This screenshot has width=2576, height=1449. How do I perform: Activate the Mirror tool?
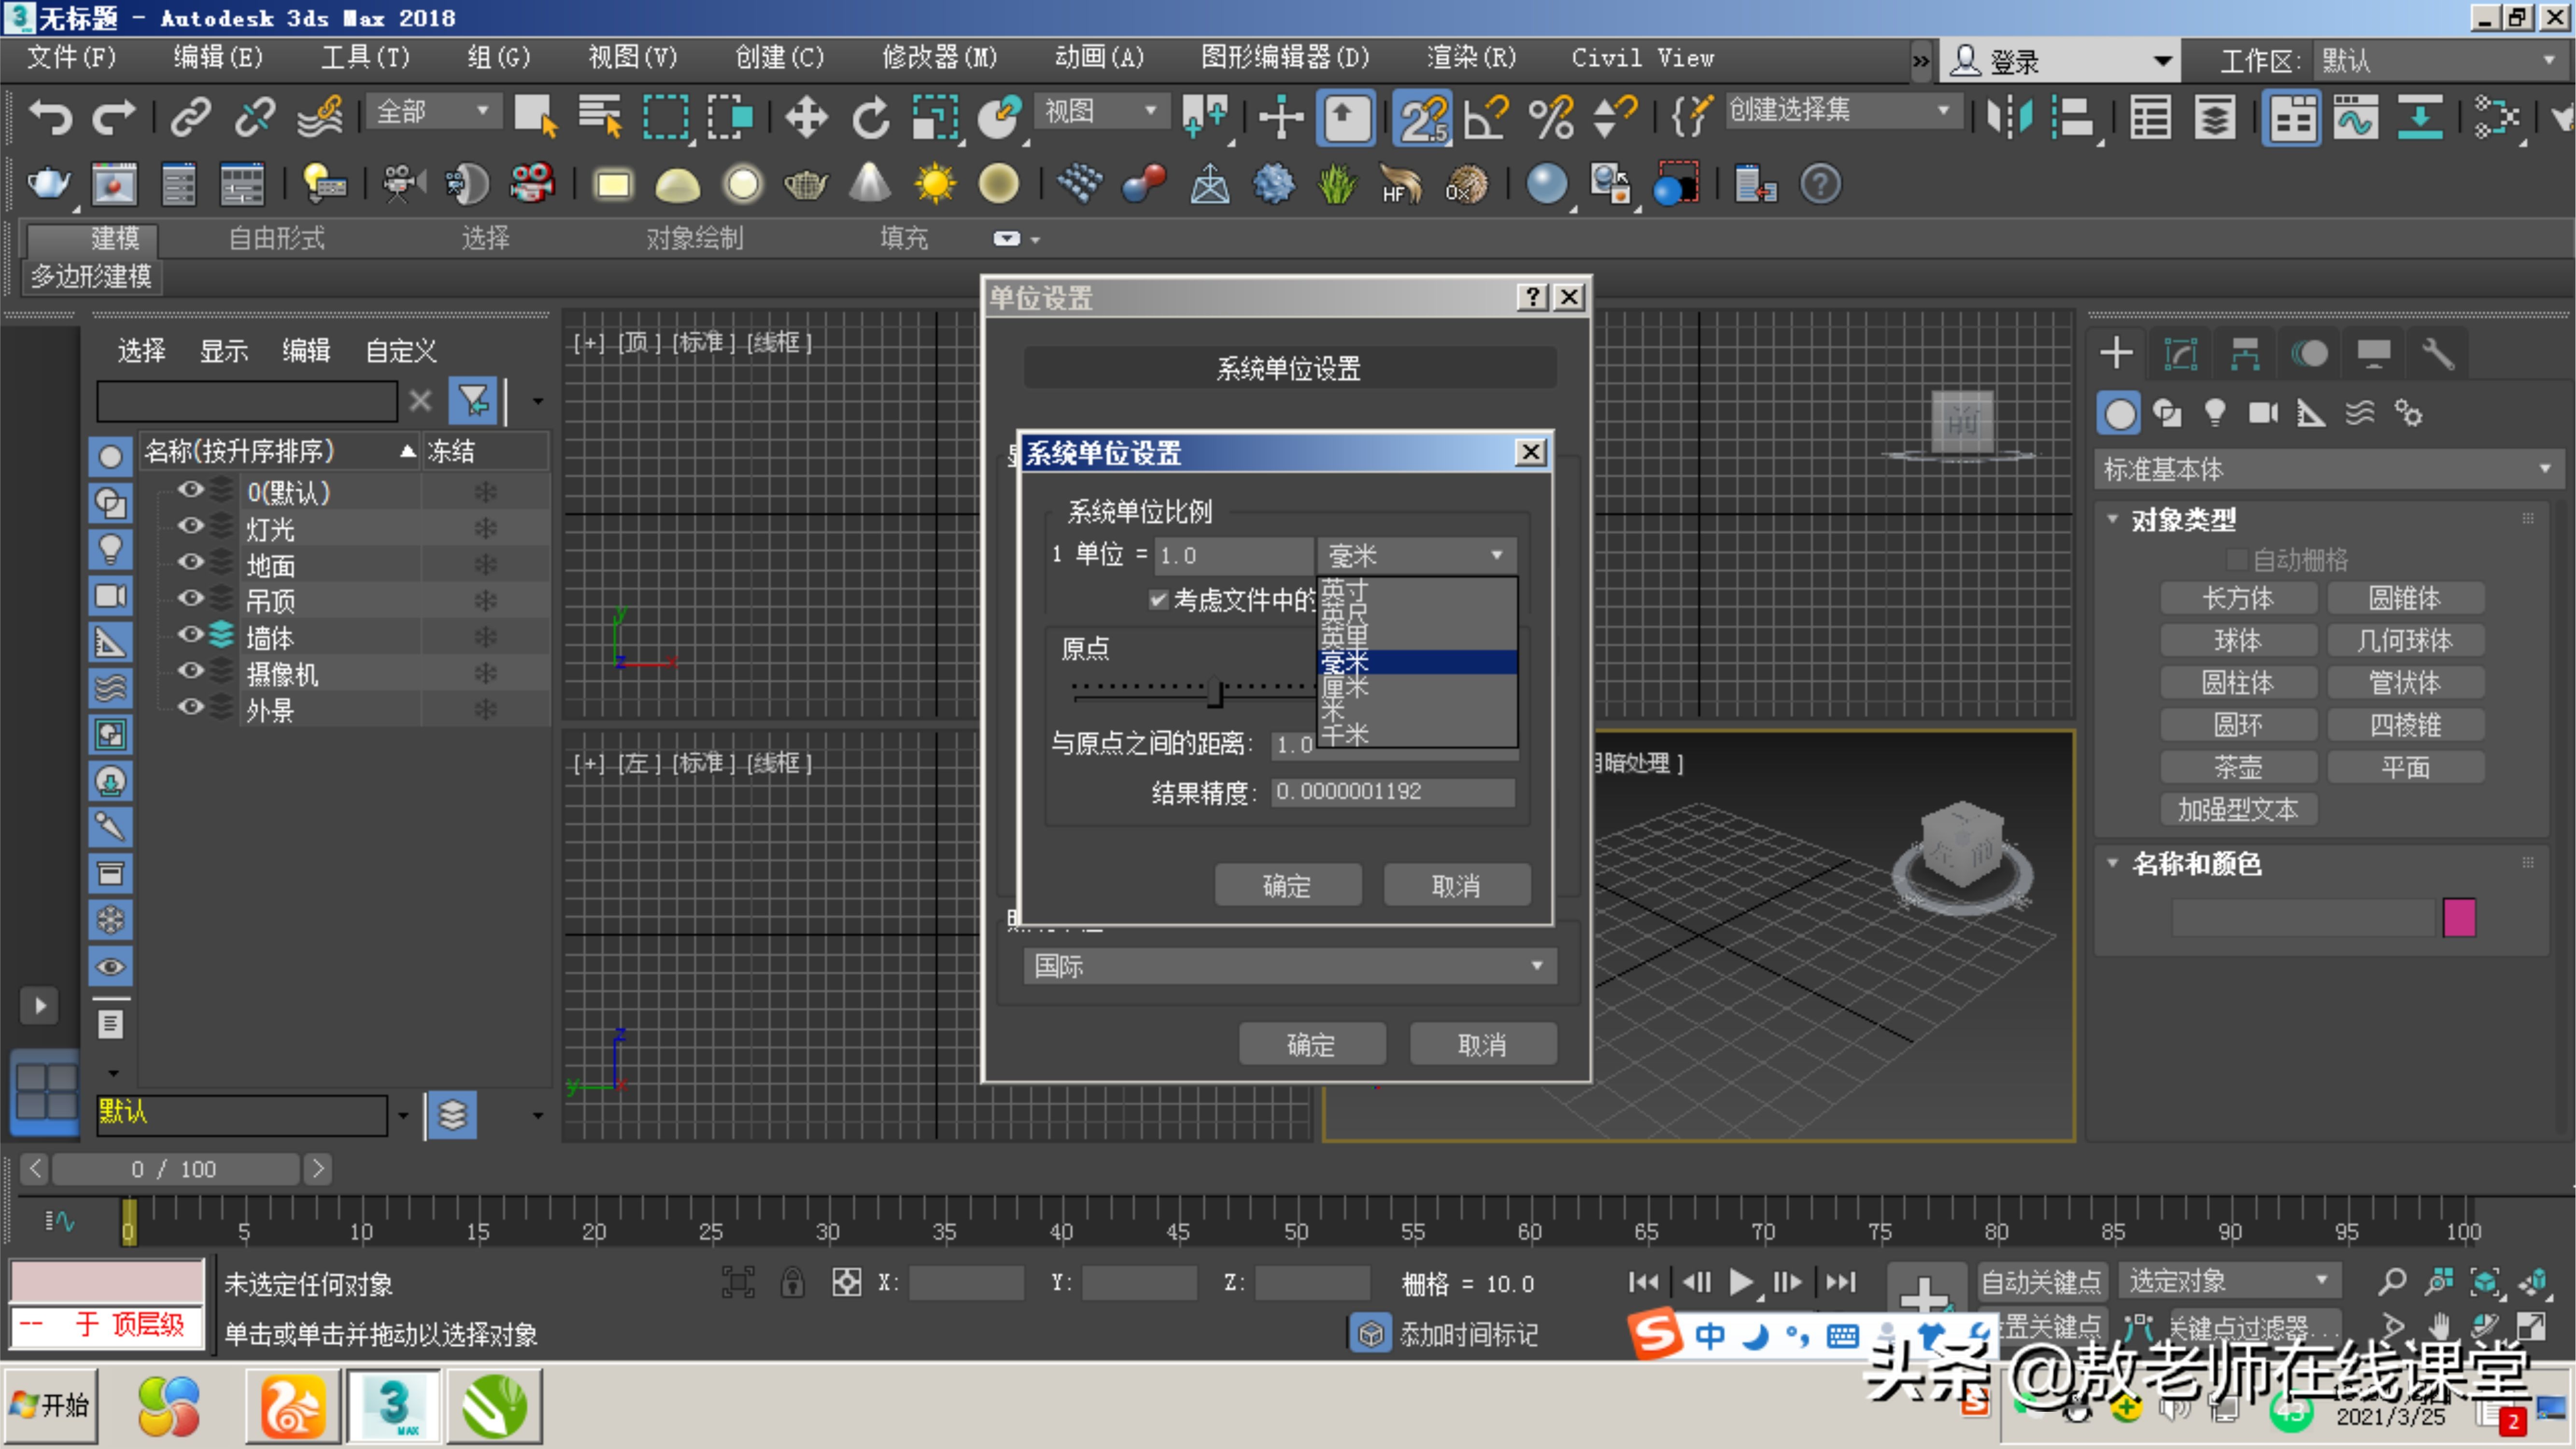pyautogui.click(x=2010, y=117)
